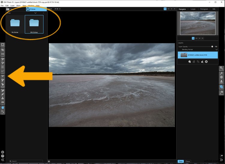Select 25 zoom under Navigator preview
The width and height of the screenshot is (225, 164).
pyautogui.click(x=202, y=38)
